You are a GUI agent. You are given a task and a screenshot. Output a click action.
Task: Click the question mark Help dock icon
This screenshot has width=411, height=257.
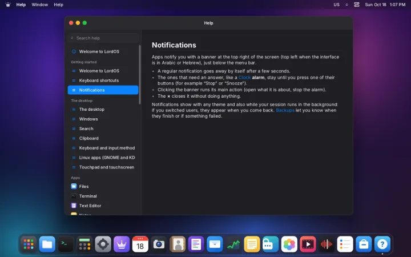382,244
